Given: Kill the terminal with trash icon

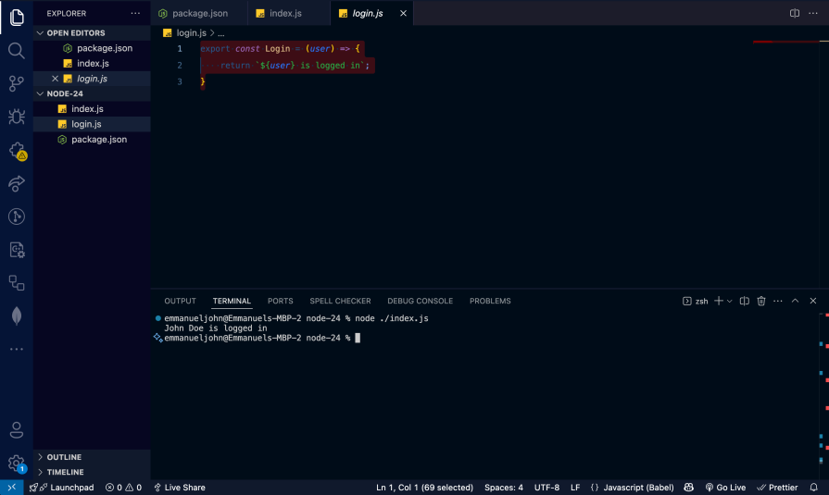Looking at the screenshot, I should click(x=761, y=301).
